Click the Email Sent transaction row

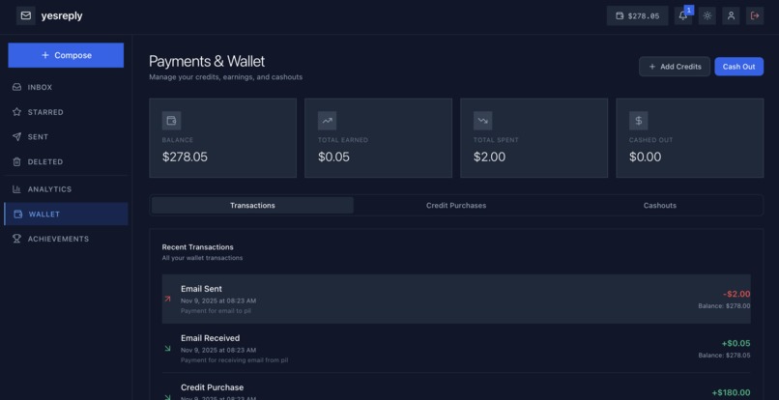456,300
